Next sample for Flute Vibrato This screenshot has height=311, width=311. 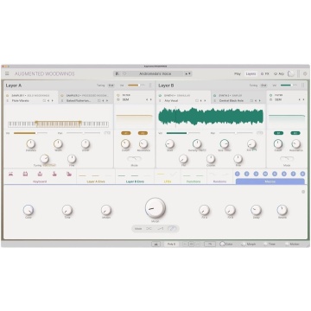click(52, 101)
